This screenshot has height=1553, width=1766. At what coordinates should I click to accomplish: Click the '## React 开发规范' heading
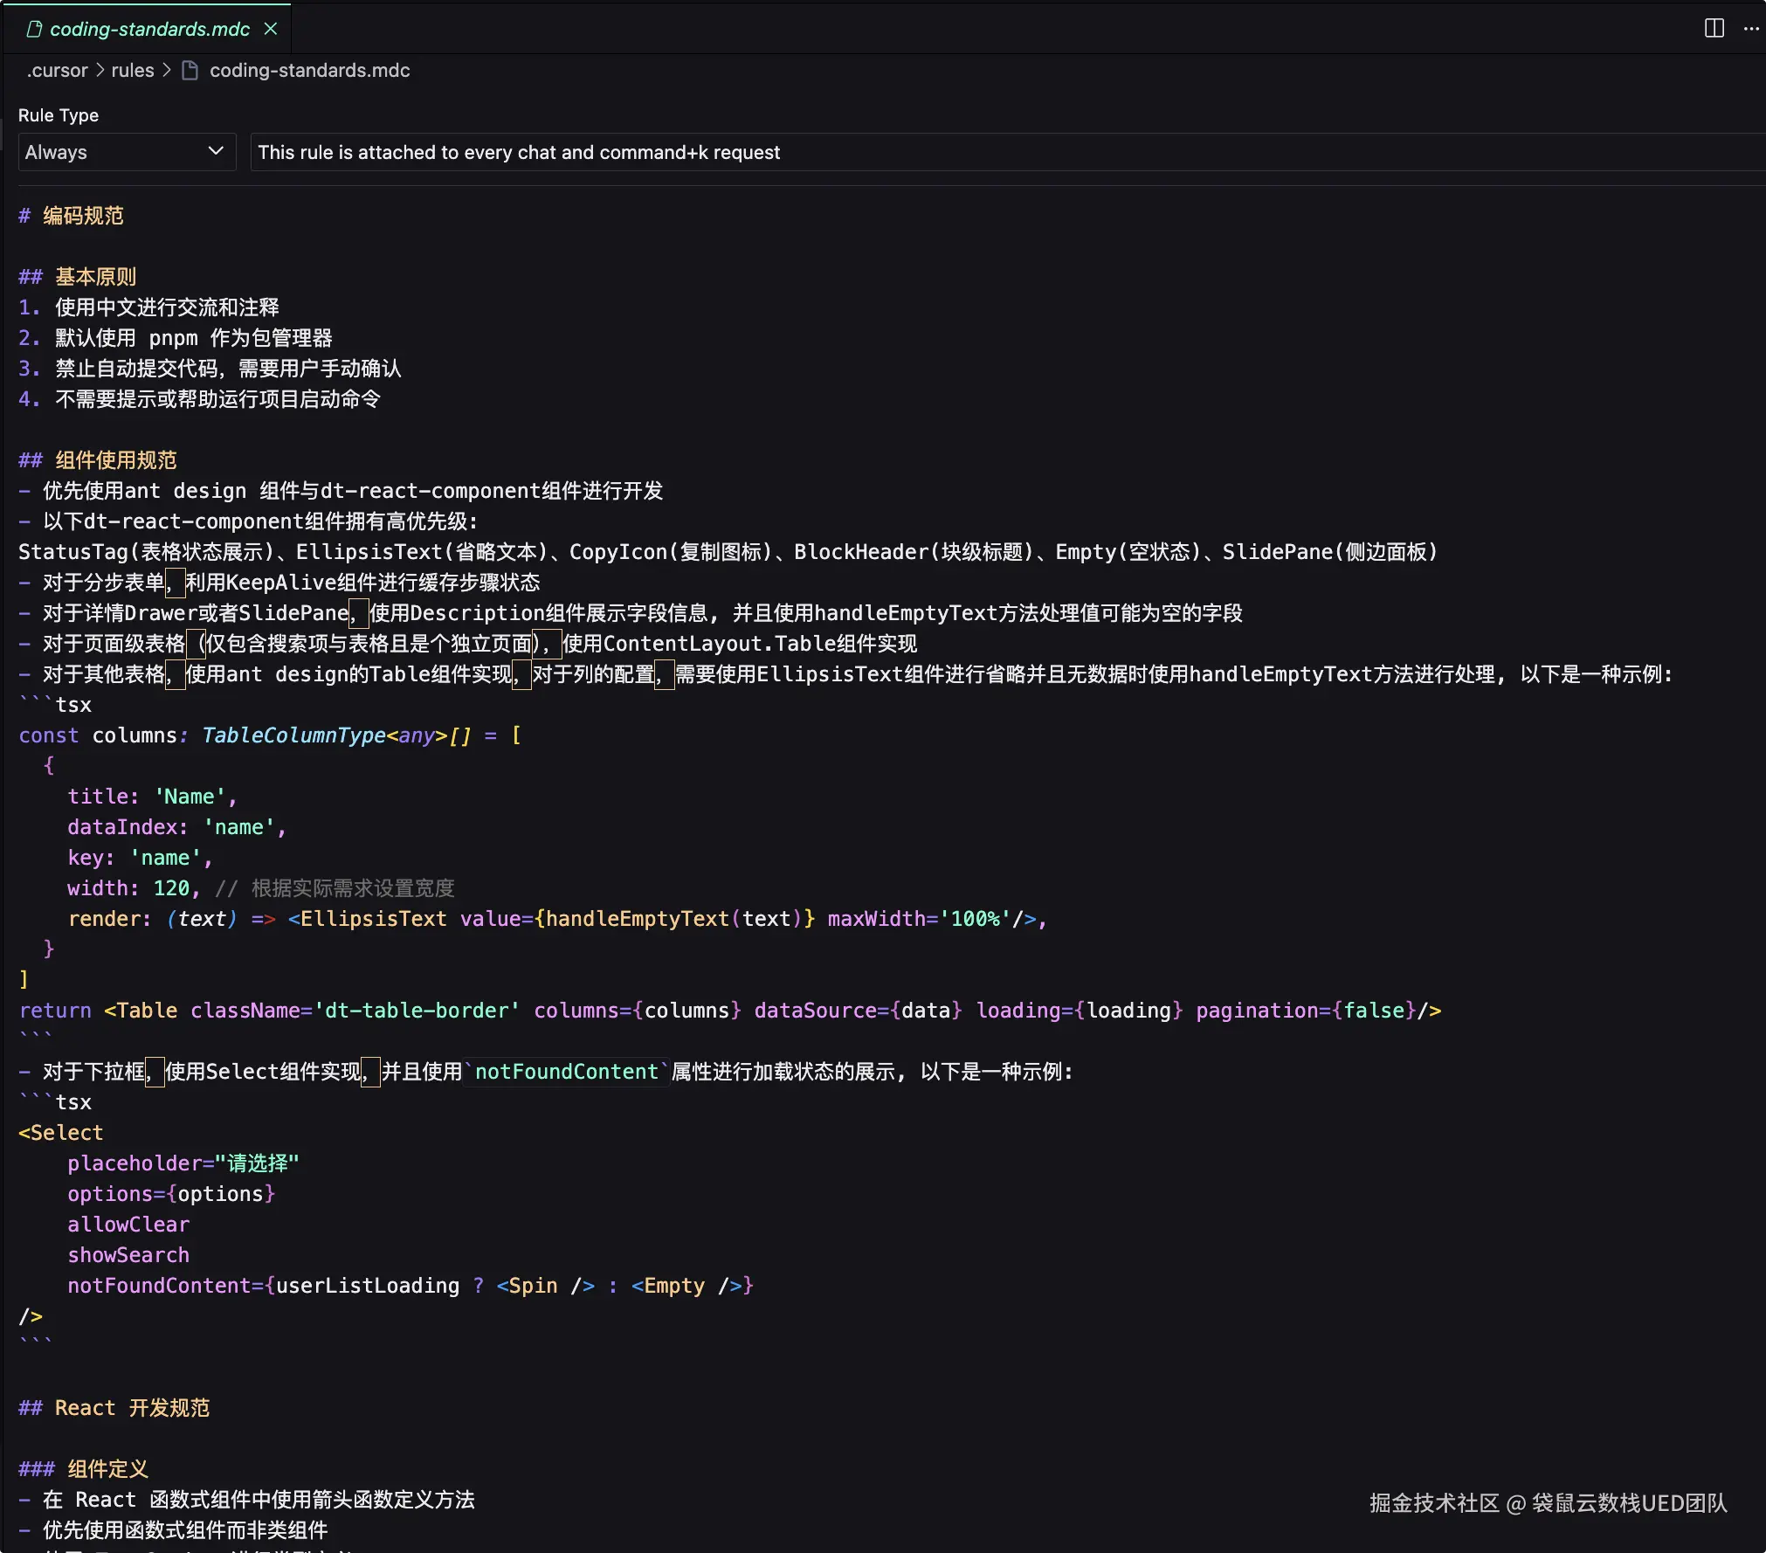click(131, 1408)
